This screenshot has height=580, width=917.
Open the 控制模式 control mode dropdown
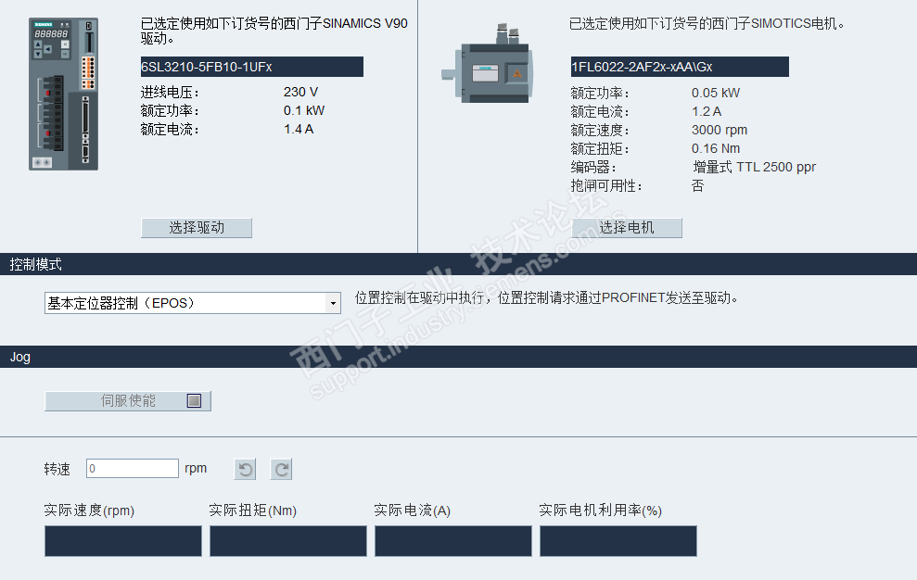(193, 303)
